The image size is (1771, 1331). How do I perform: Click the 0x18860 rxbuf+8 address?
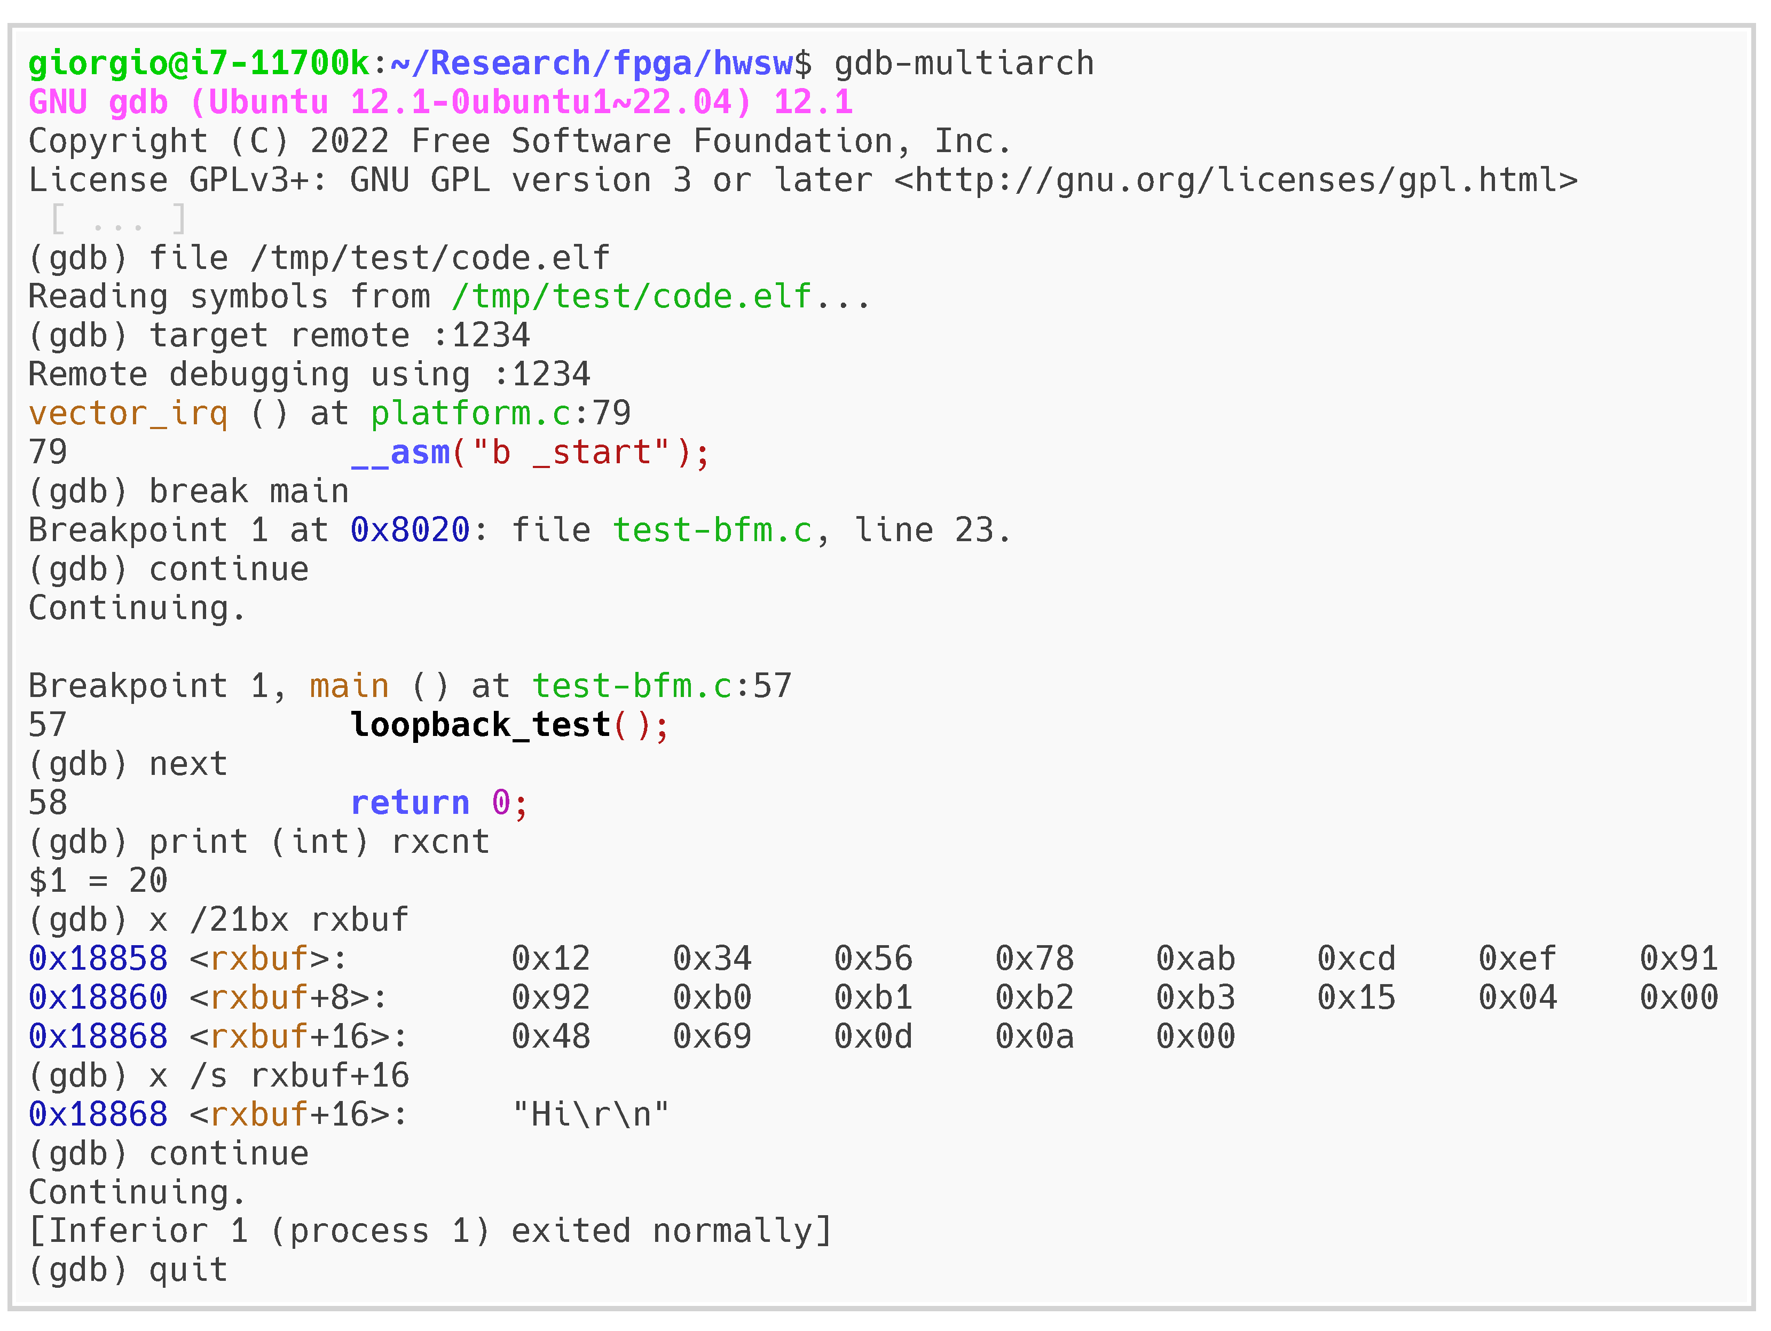98,998
